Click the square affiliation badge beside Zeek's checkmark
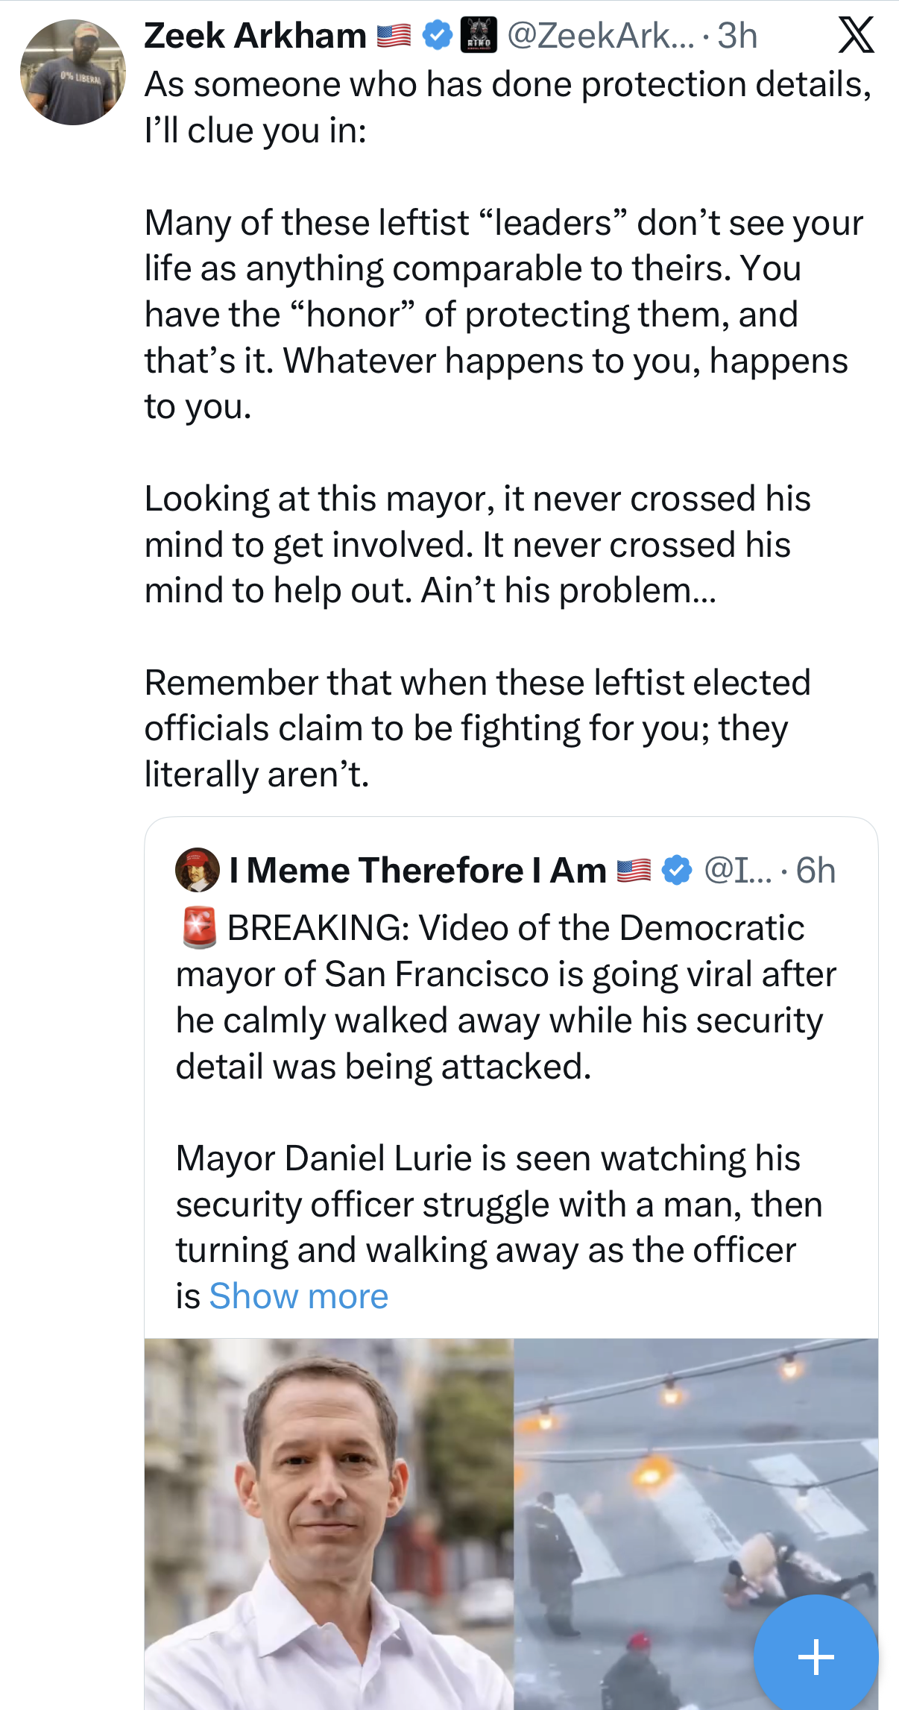 click(x=479, y=35)
